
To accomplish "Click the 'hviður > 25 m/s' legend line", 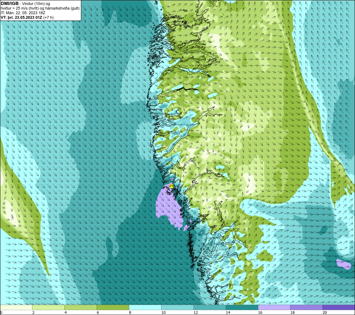I will tap(40, 9).
